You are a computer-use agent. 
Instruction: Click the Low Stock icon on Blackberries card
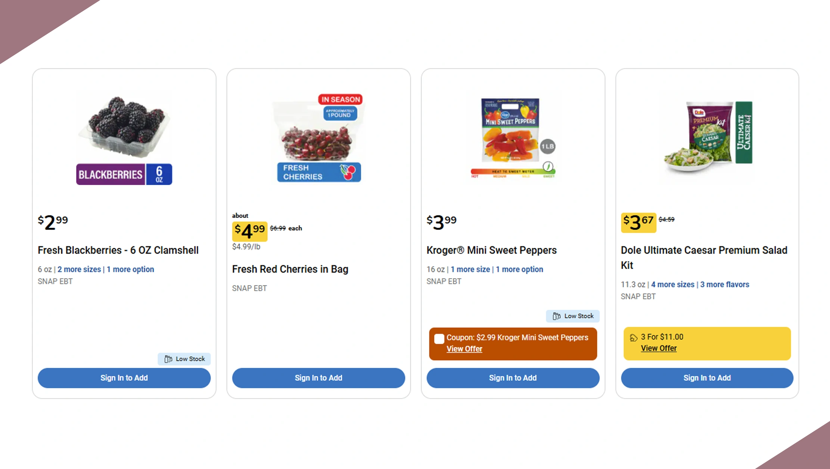(x=169, y=359)
